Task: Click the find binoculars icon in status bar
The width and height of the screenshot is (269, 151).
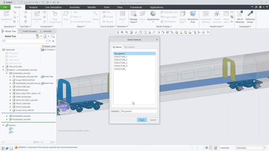Action: (x=207, y=148)
